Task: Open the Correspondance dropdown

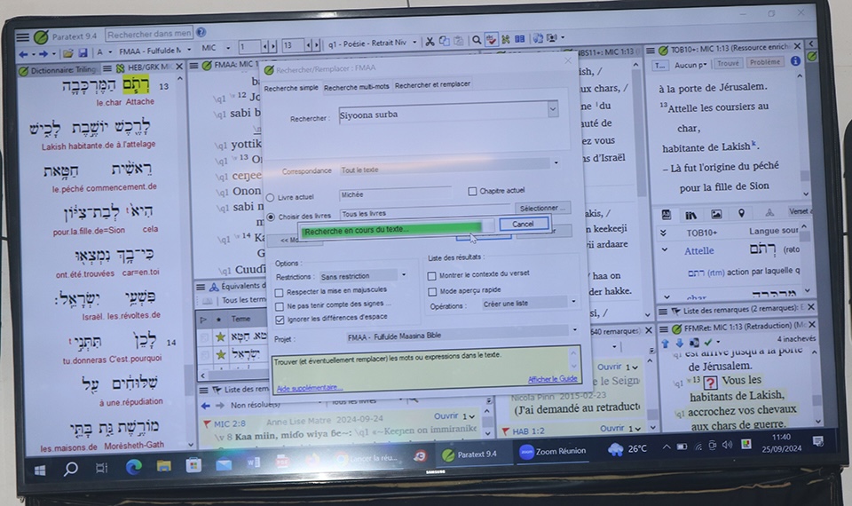Action: pos(556,162)
